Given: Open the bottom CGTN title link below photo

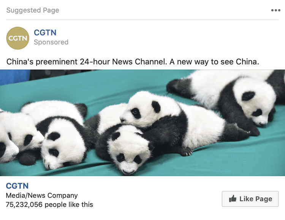Looking at the screenshot, I should [x=17, y=186].
